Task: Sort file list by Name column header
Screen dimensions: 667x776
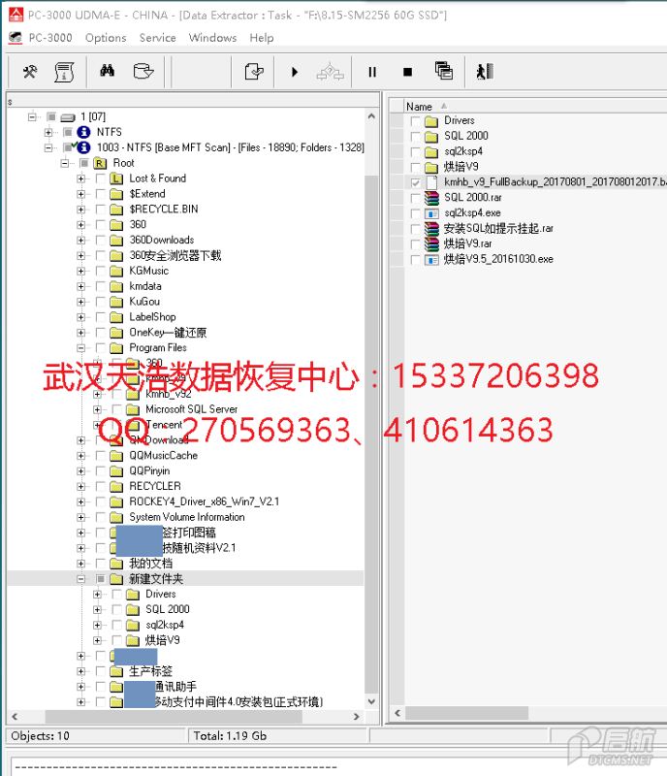Action: click(420, 107)
